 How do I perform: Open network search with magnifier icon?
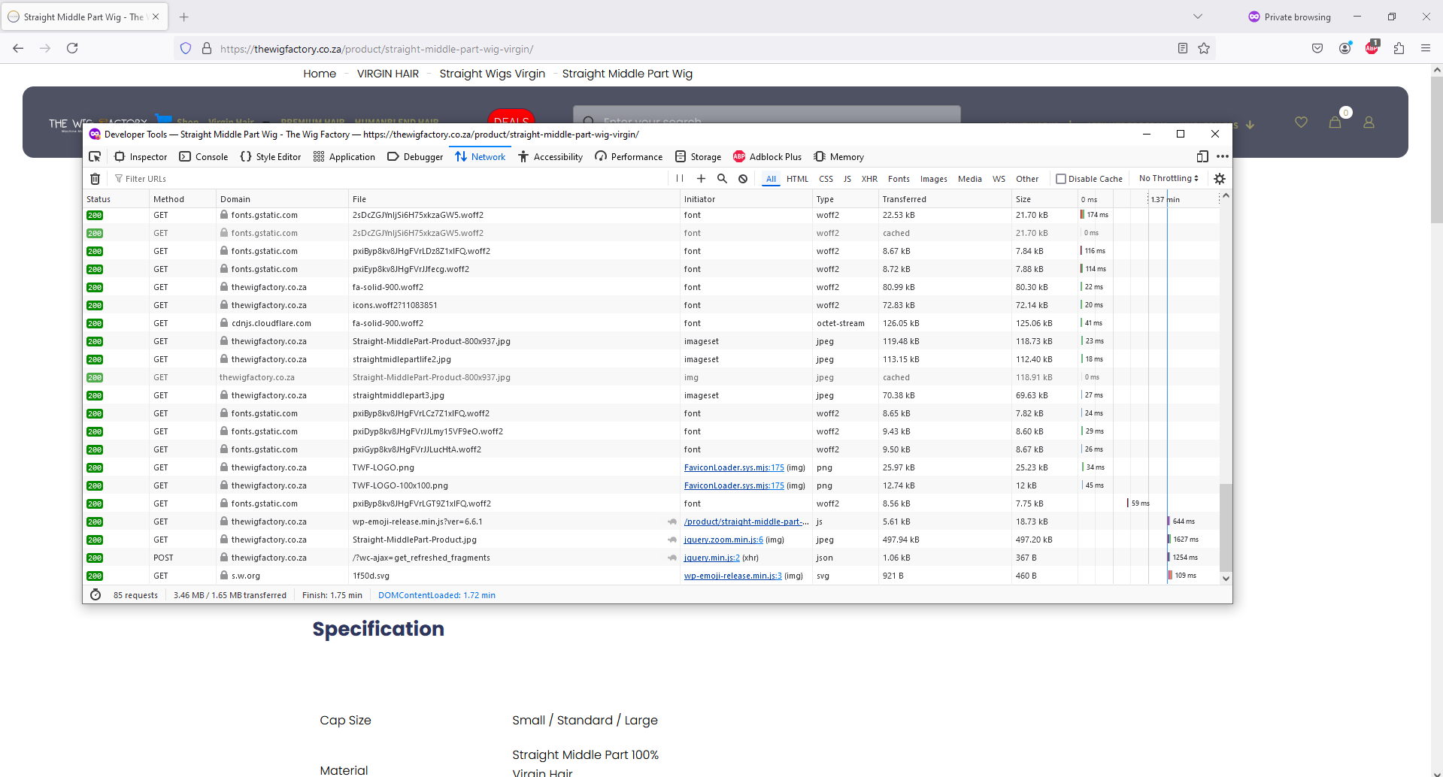point(722,179)
